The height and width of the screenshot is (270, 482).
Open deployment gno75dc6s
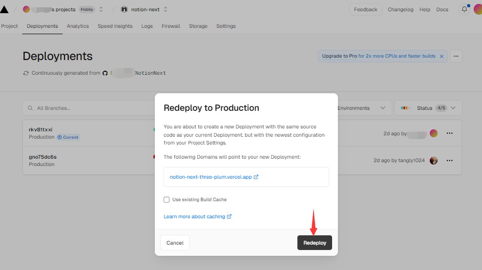(x=42, y=157)
